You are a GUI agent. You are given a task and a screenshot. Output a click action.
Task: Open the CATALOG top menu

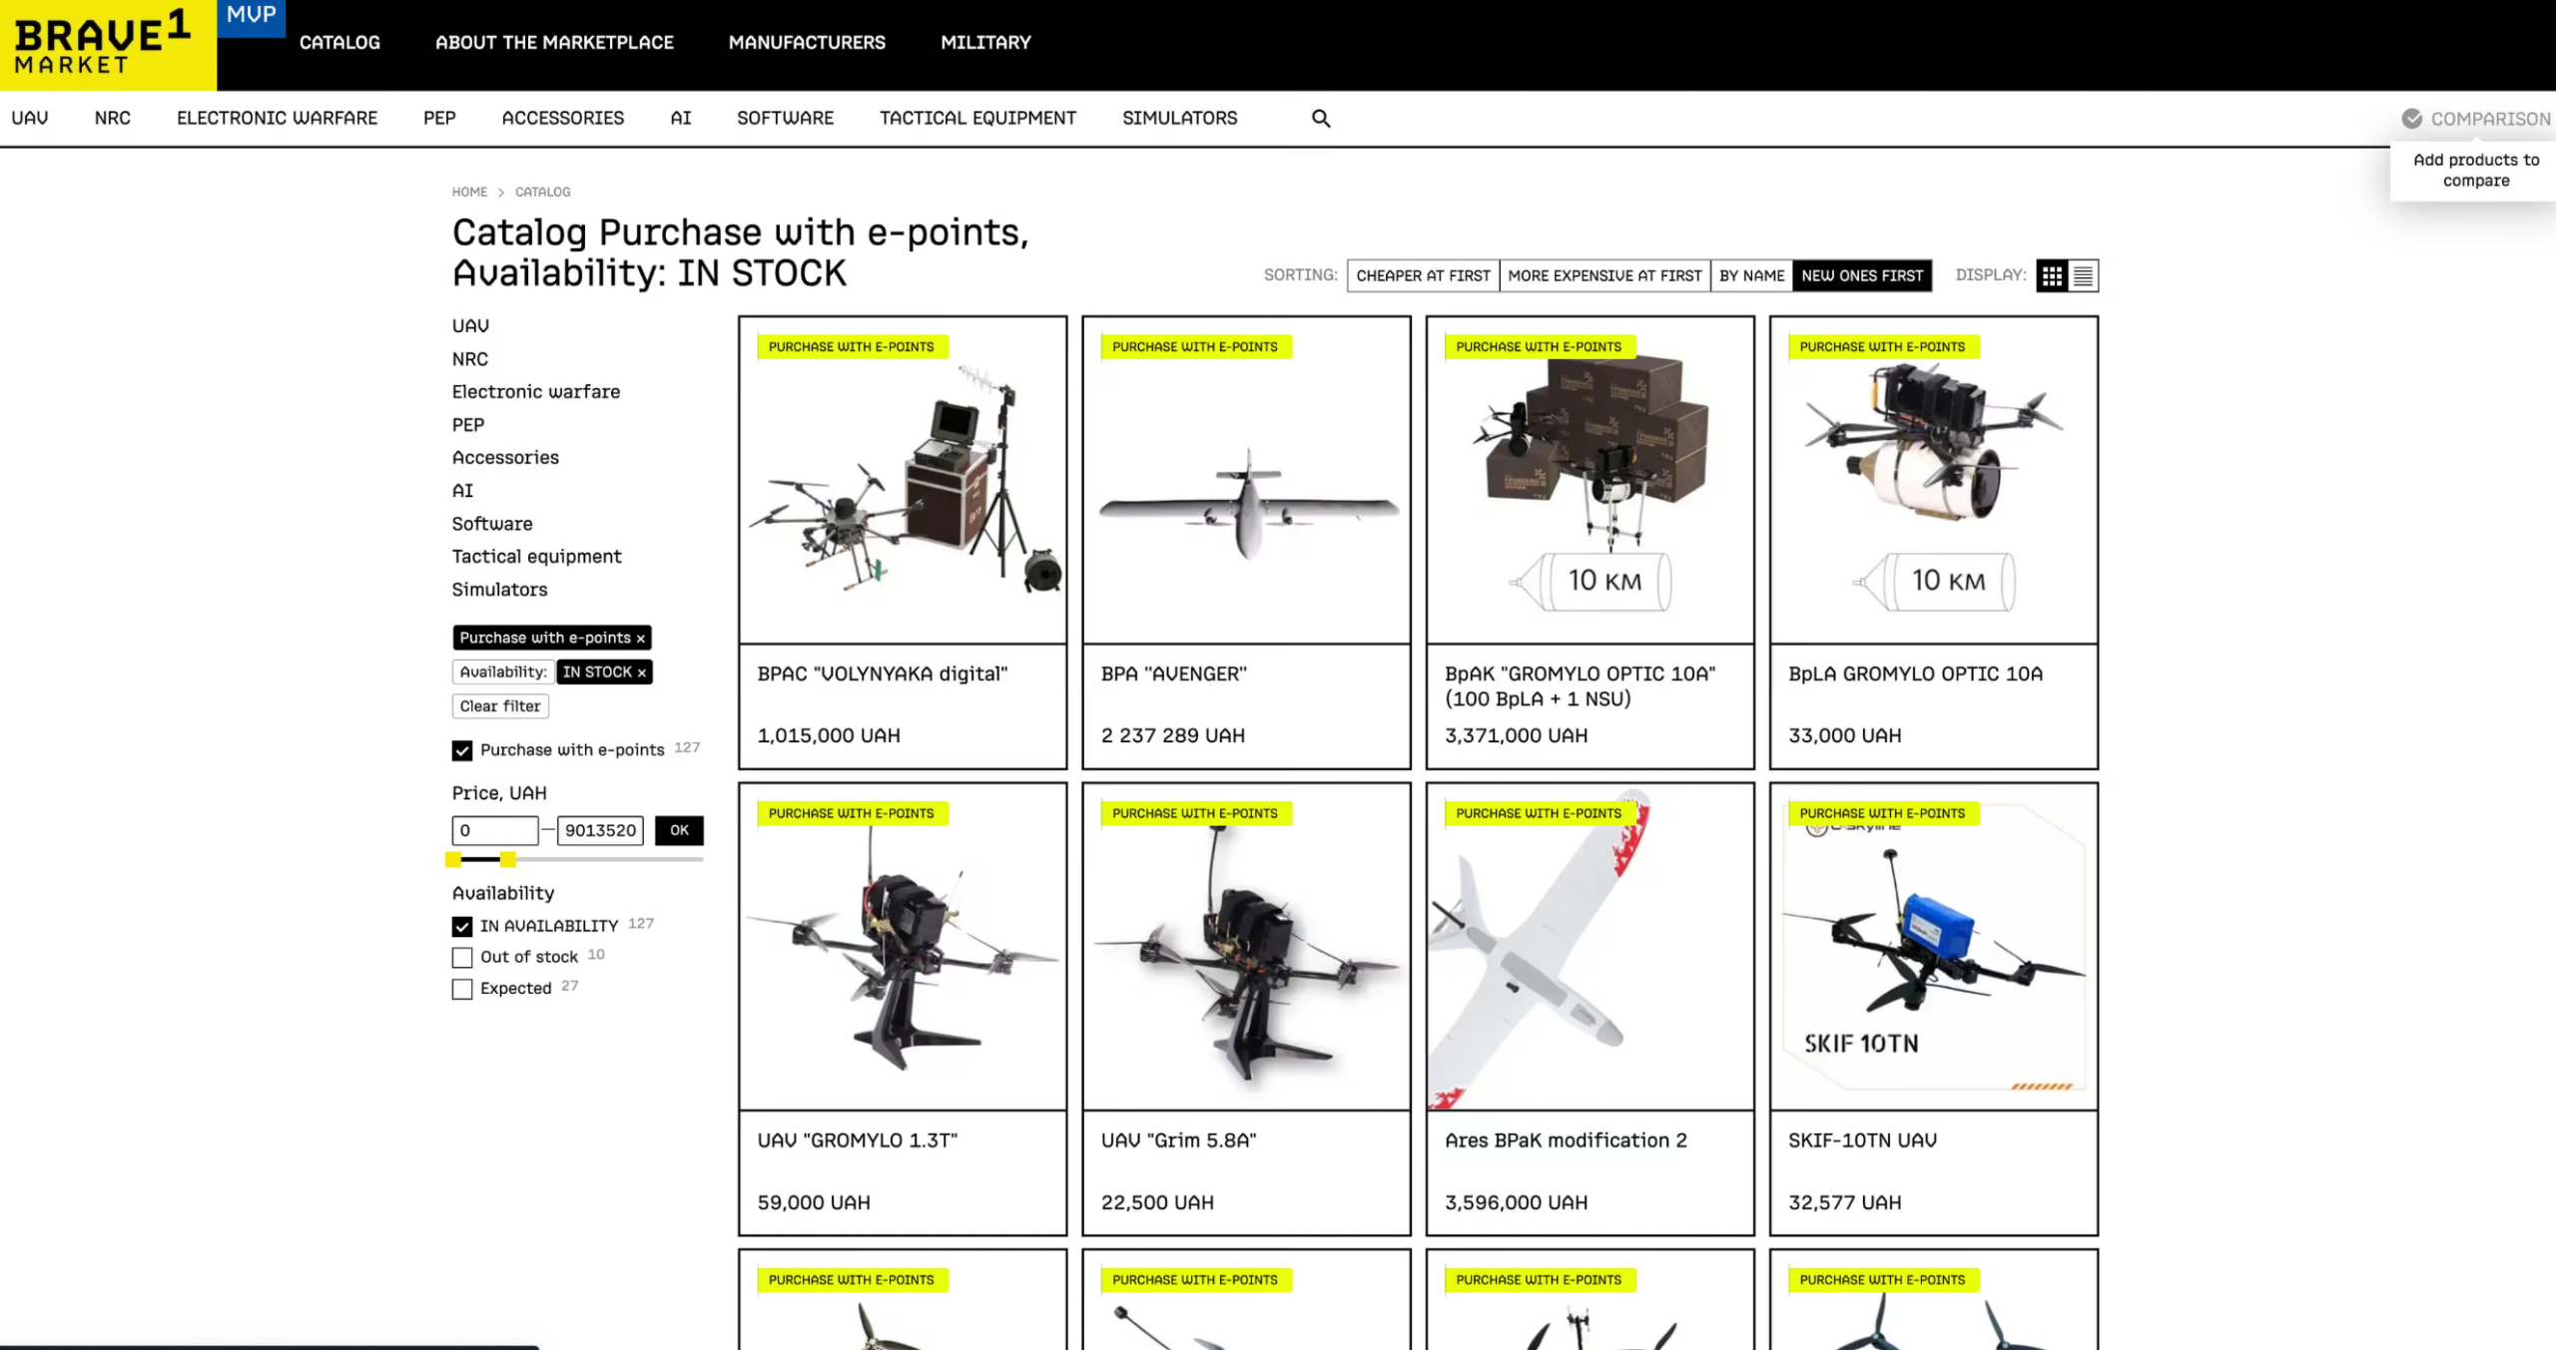[x=339, y=43]
